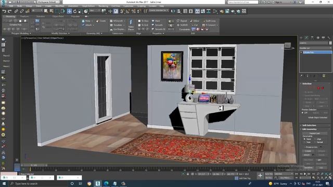The width and height of the screenshot is (333, 187).
Task: Select the Normal constraint radio button
Action: tap(315, 142)
